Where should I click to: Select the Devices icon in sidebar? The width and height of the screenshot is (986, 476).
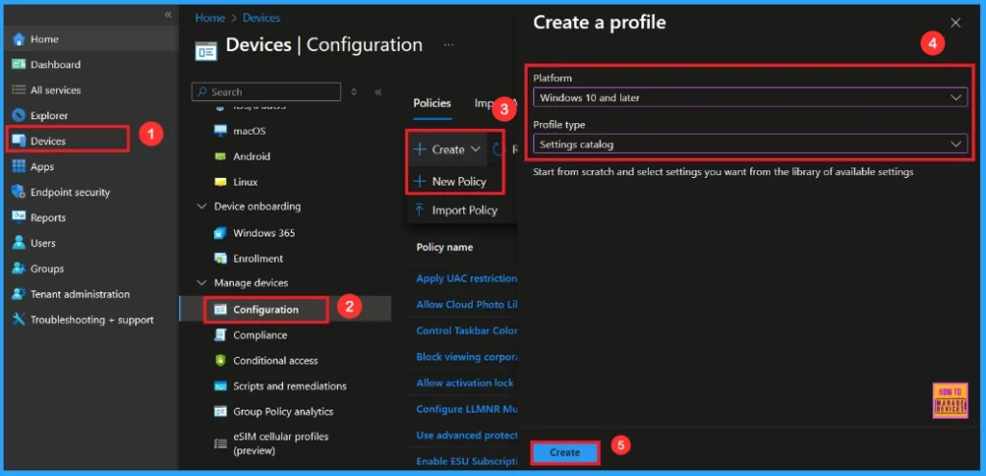[x=19, y=140]
